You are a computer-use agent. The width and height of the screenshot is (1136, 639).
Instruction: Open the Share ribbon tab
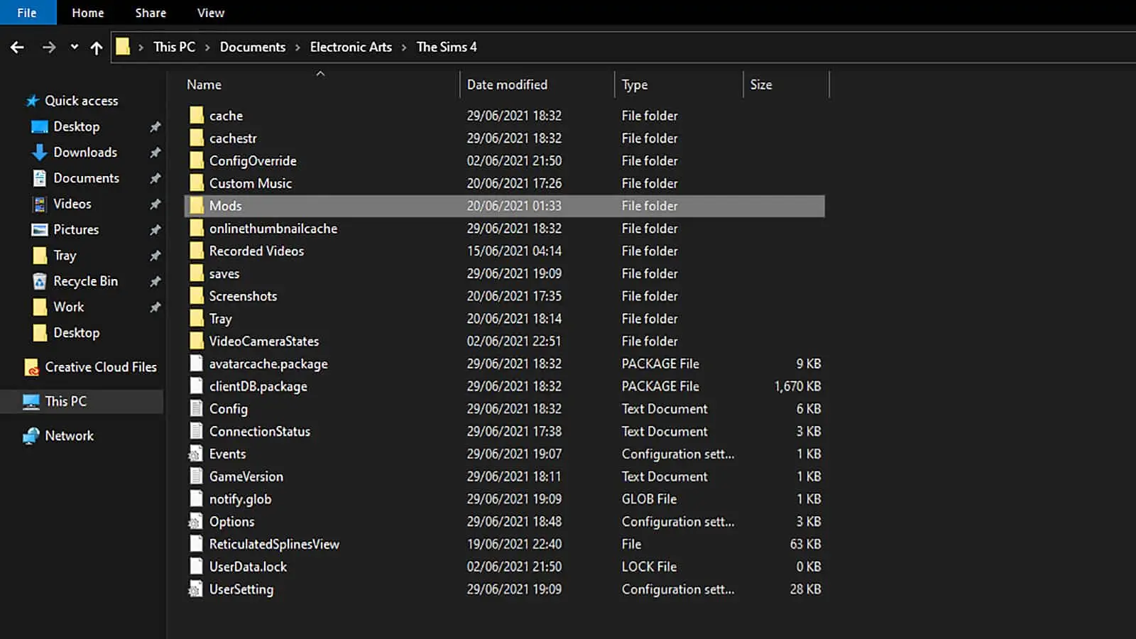pos(151,13)
